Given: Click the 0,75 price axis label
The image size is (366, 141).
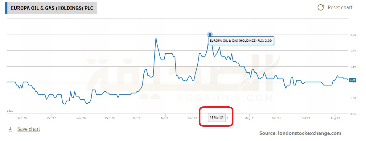Looking at the screenshot, I should tap(353, 114).
